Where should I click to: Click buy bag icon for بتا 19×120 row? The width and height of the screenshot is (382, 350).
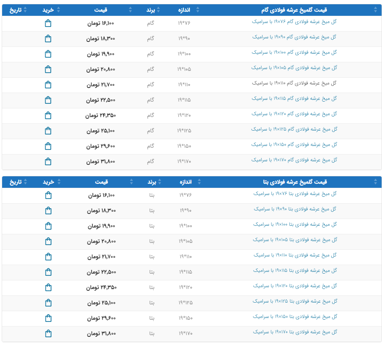tap(48, 287)
